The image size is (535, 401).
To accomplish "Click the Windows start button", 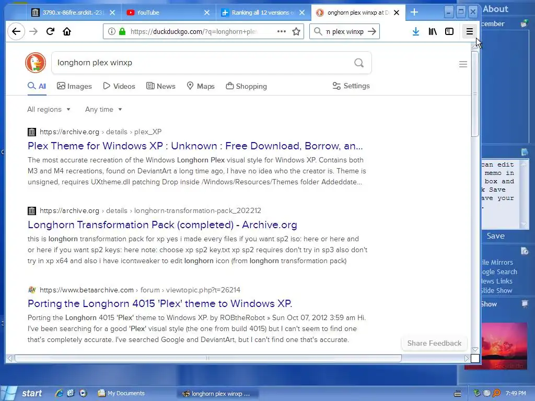I will [x=23, y=393].
